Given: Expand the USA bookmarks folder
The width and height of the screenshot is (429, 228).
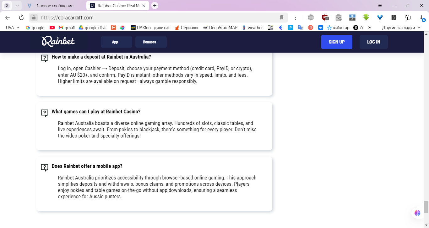Looking at the screenshot, I should tap(13, 28).
